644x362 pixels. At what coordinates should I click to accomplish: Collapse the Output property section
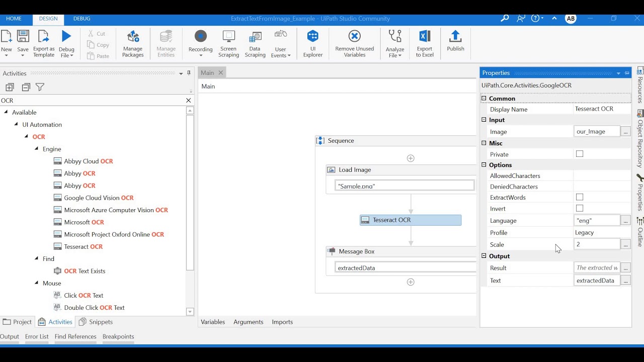point(484,256)
